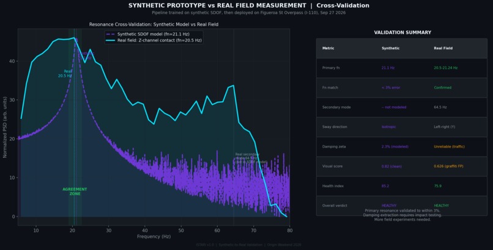Click the '85.2' health index cell

tap(385, 186)
